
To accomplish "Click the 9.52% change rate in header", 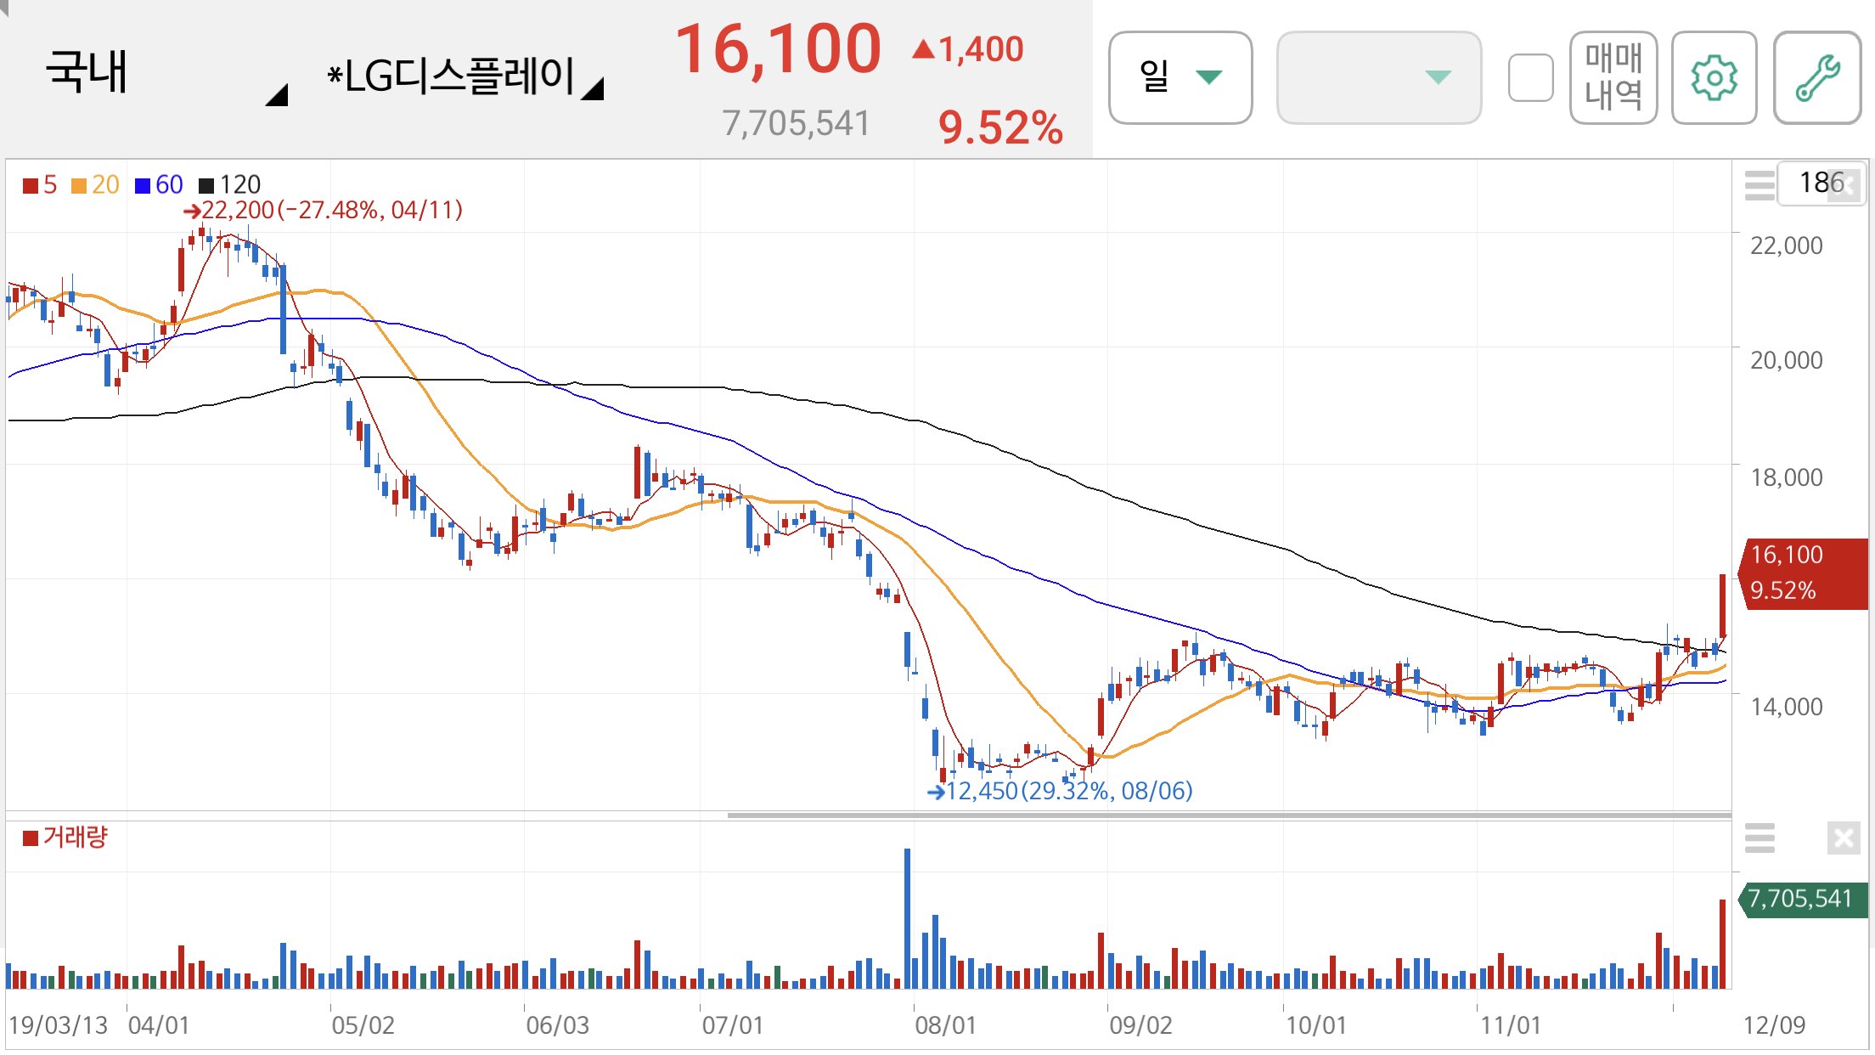I will point(1000,128).
